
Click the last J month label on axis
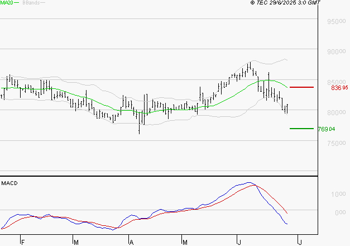pos(300,243)
